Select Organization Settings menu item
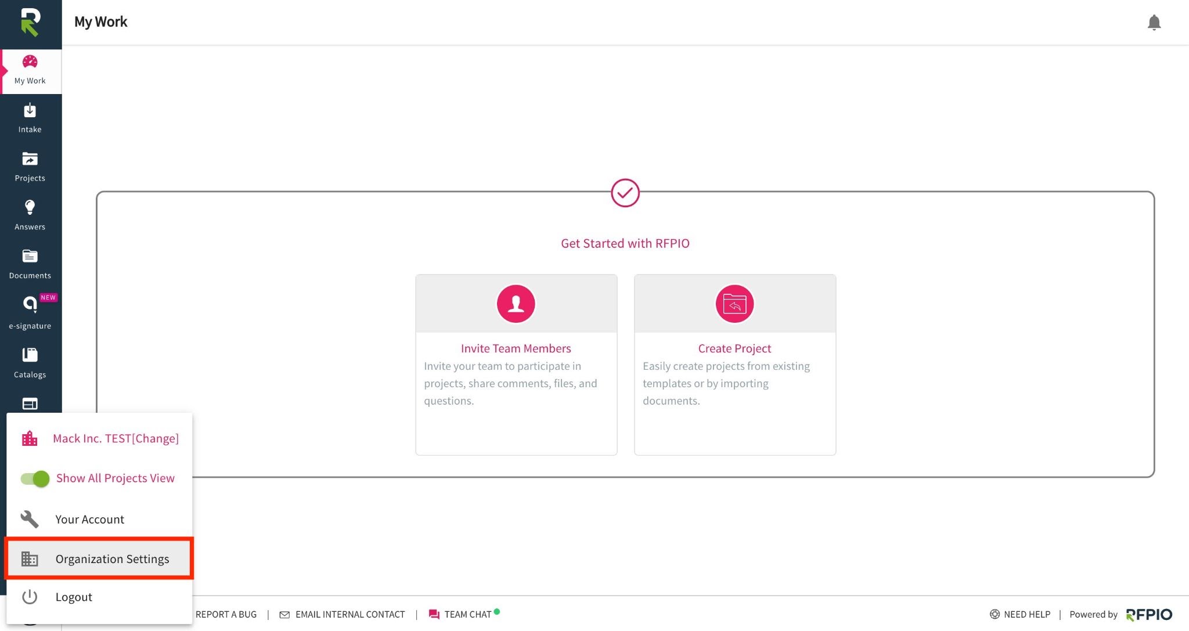The width and height of the screenshot is (1189, 631). tap(99, 558)
